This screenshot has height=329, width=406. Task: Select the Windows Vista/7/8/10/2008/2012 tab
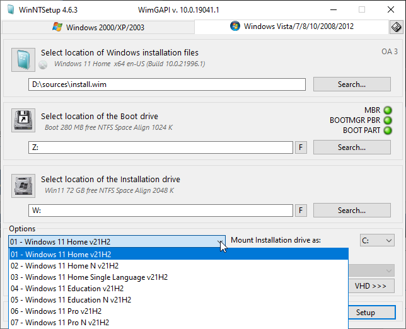291,26
